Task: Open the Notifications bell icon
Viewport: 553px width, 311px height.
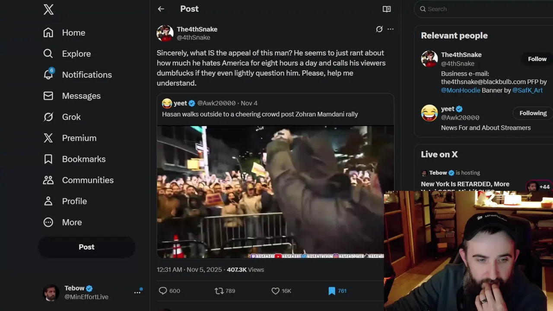Action: (x=48, y=75)
